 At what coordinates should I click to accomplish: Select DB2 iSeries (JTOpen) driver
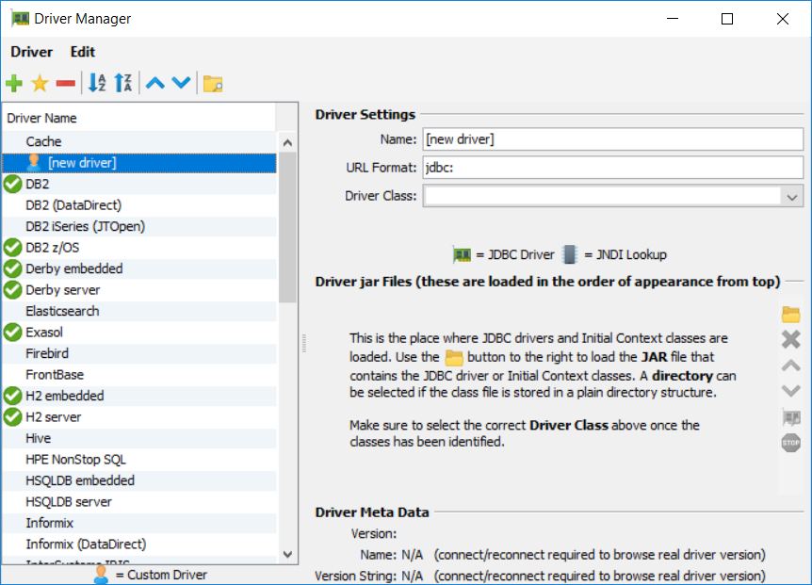click(x=139, y=226)
